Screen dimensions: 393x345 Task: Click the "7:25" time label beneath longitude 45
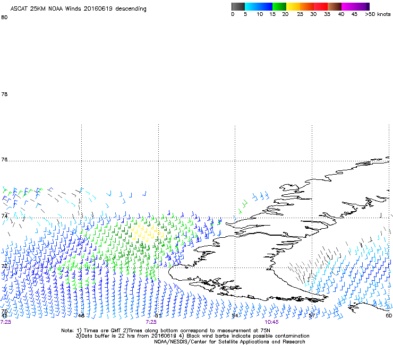coord(6,322)
